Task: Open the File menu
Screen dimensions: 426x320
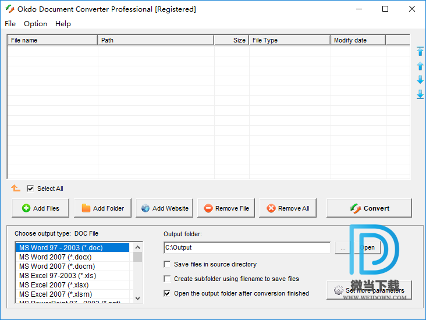Action: click(10, 24)
